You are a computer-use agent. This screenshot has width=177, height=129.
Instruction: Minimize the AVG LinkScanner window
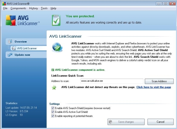[x=159, y=4]
